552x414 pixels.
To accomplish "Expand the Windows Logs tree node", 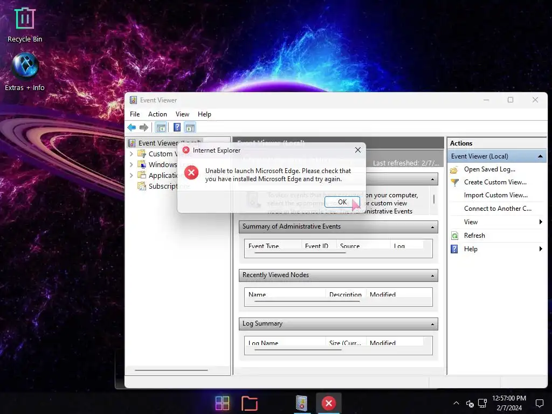I will click(x=132, y=164).
